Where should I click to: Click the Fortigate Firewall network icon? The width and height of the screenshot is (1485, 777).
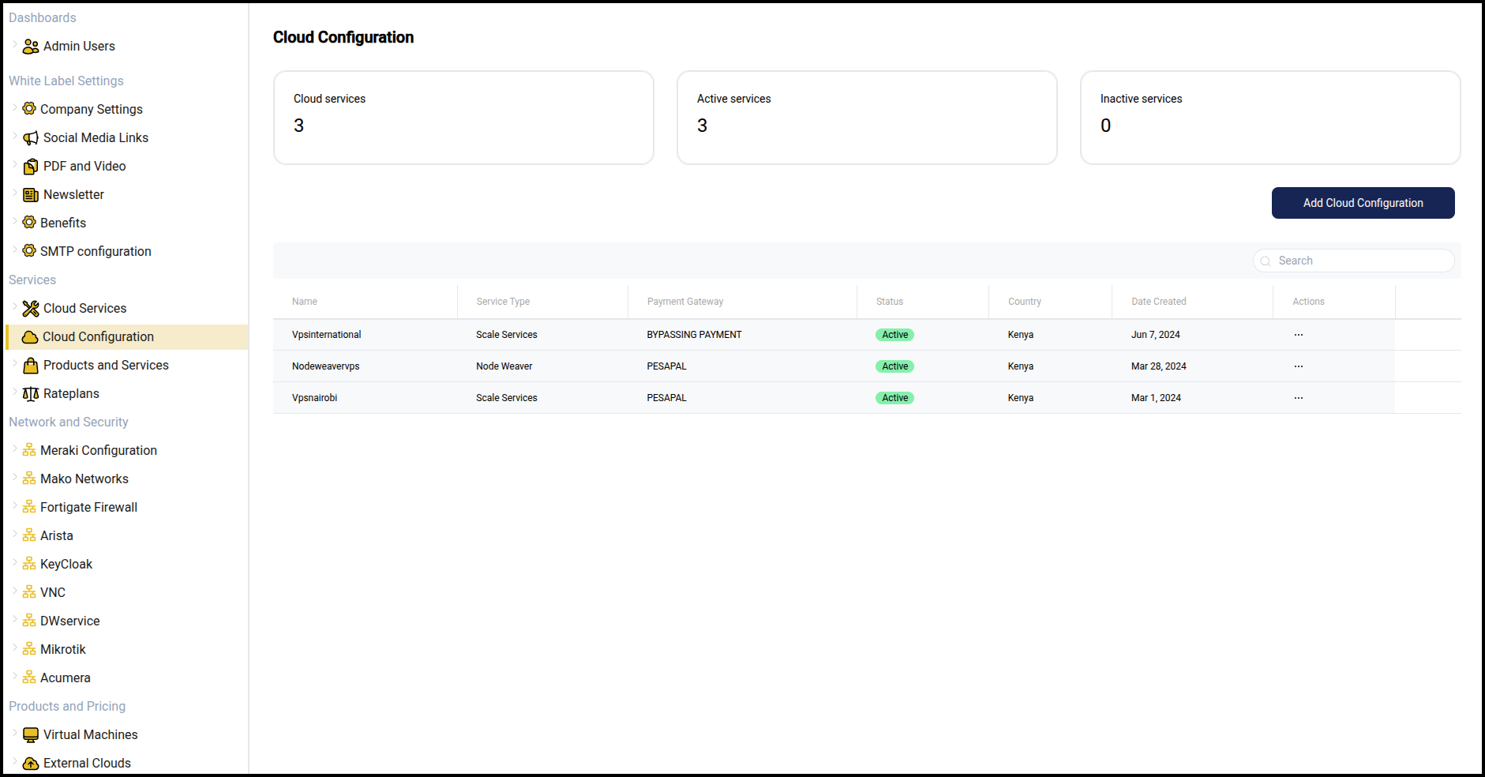point(29,507)
